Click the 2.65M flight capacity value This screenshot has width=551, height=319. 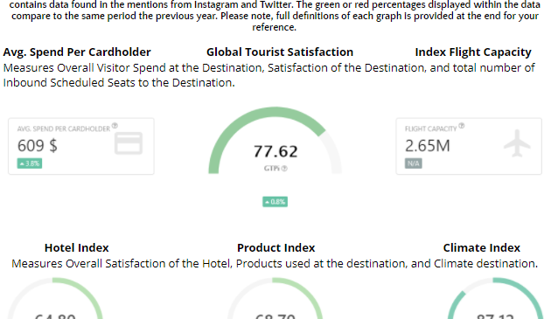[428, 146]
